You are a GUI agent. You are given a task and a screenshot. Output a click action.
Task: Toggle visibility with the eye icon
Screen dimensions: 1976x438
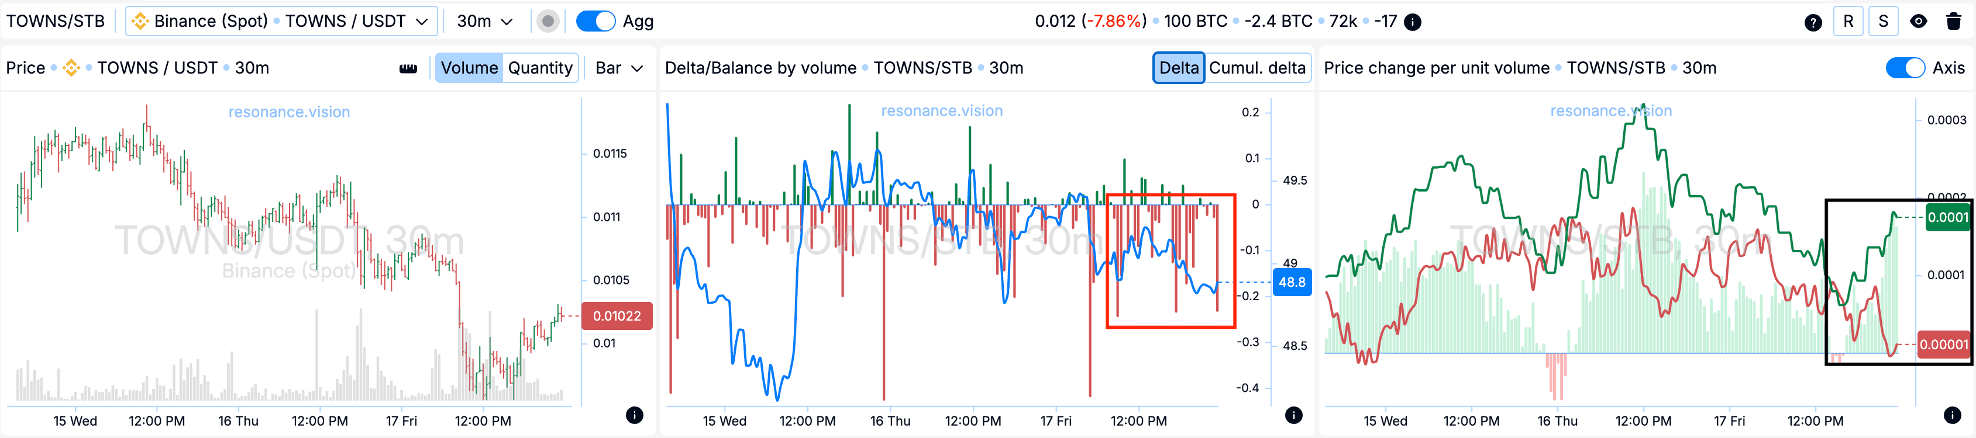(x=1918, y=22)
